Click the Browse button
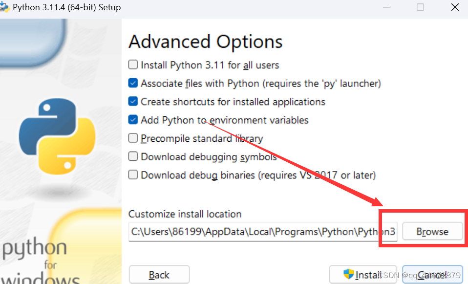468x284 pixels. (432, 231)
